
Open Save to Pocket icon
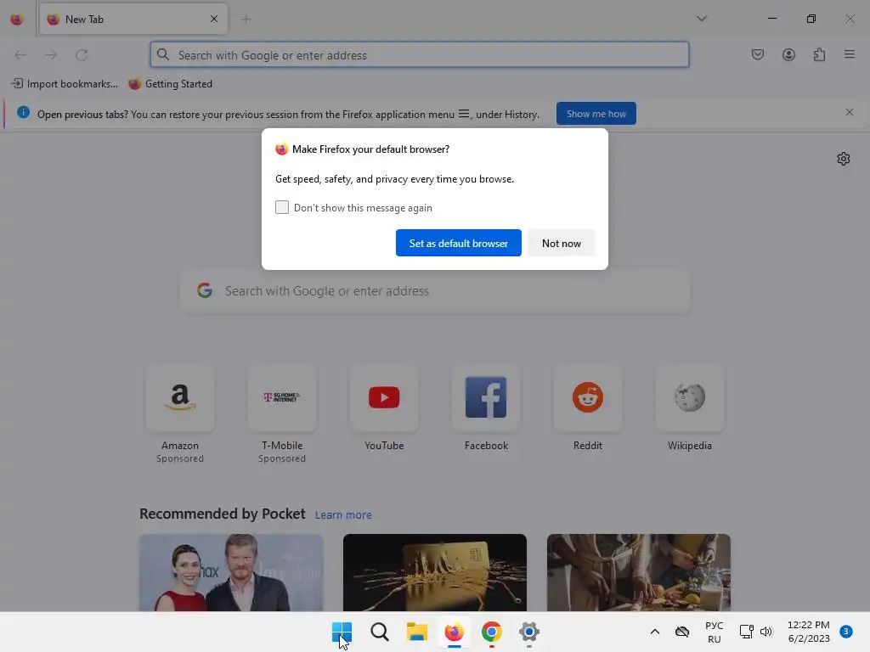click(x=758, y=54)
